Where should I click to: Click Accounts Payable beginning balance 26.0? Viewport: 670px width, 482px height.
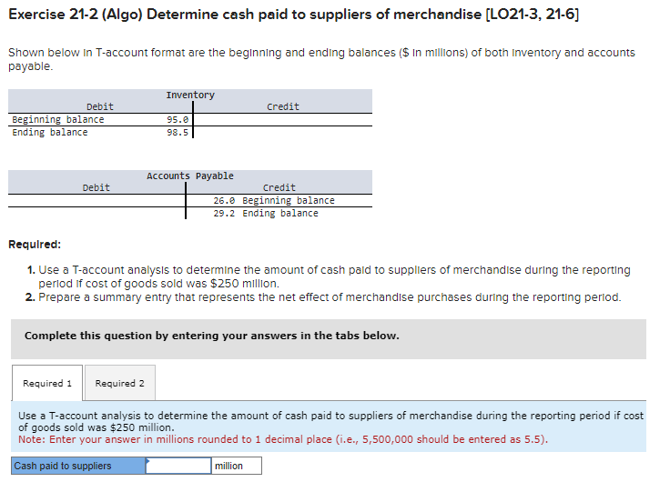(224, 200)
